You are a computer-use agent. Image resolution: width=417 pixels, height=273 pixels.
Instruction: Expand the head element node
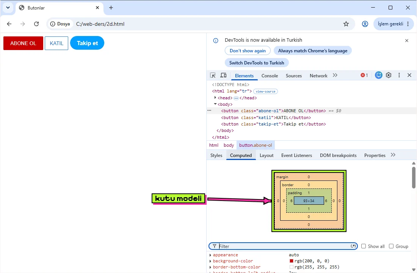(215, 98)
